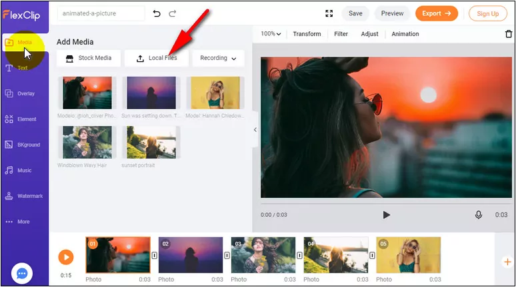Select timeline scene 02
This screenshot has width=516, height=287.
[191, 255]
